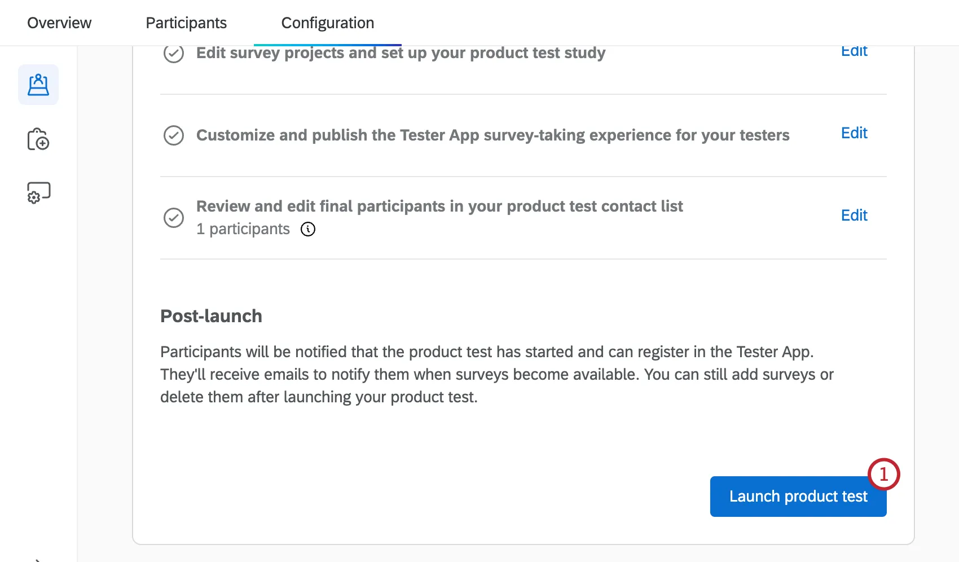This screenshot has height=562, width=959.
Task: Open the Participants tab
Action: click(186, 23)
